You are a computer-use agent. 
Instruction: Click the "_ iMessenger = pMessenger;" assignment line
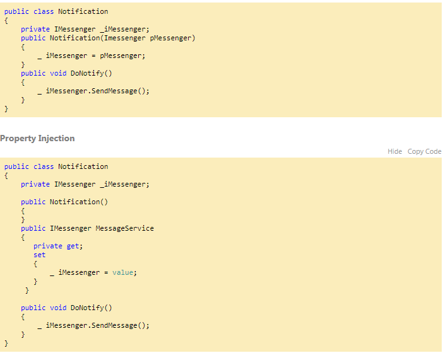[x=91, y=55]
